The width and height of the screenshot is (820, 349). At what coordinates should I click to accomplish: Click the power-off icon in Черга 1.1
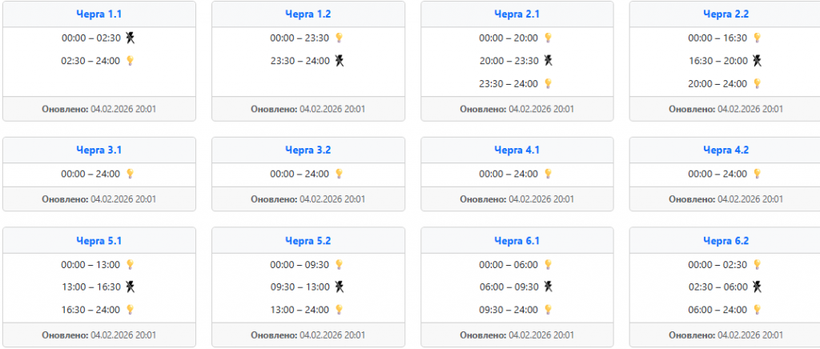click(131, 38)
